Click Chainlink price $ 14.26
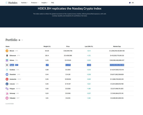The height and width of the screenshot is (115, 143). (68, 74)
